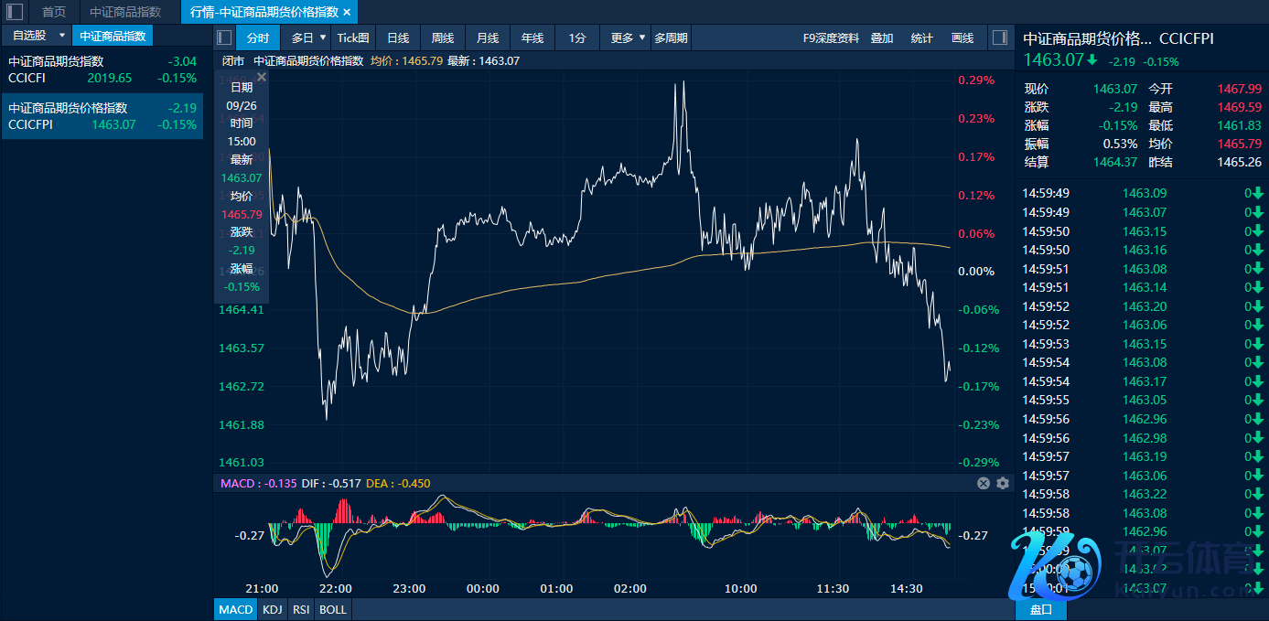Viewport: 1269px width, 621px height.
Task: Open MACD indicator settings gear
Action: (x=1002, y=484)
